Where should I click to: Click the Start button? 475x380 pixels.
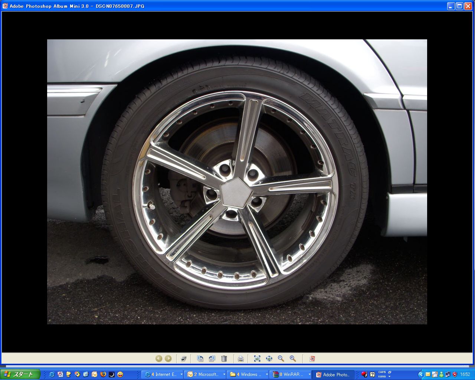(x=20, y=374)
